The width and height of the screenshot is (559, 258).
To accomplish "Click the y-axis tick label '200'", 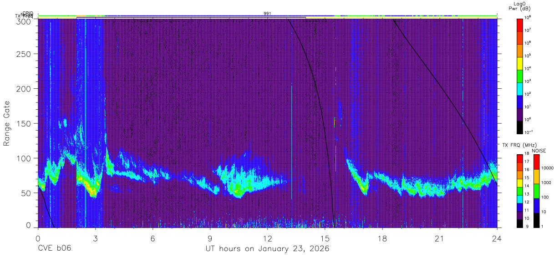I will click(24, 89).
